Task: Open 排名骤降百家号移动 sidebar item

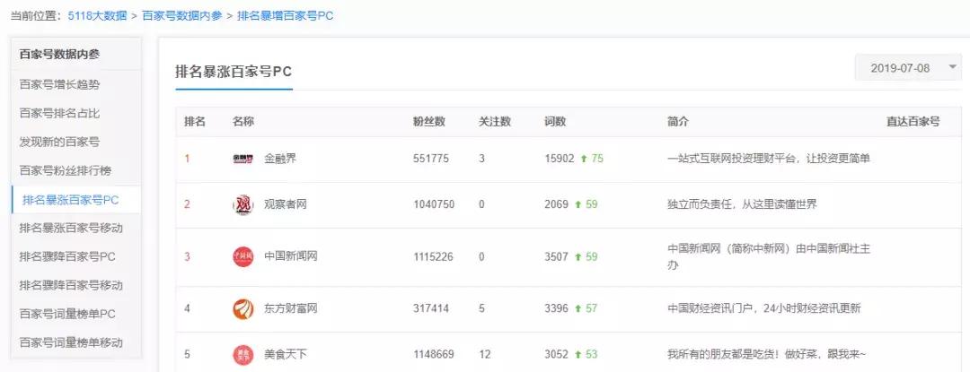Action: pos(71,286)
